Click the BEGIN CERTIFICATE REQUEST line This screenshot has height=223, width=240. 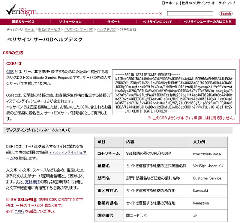click(x=148, y=75)
